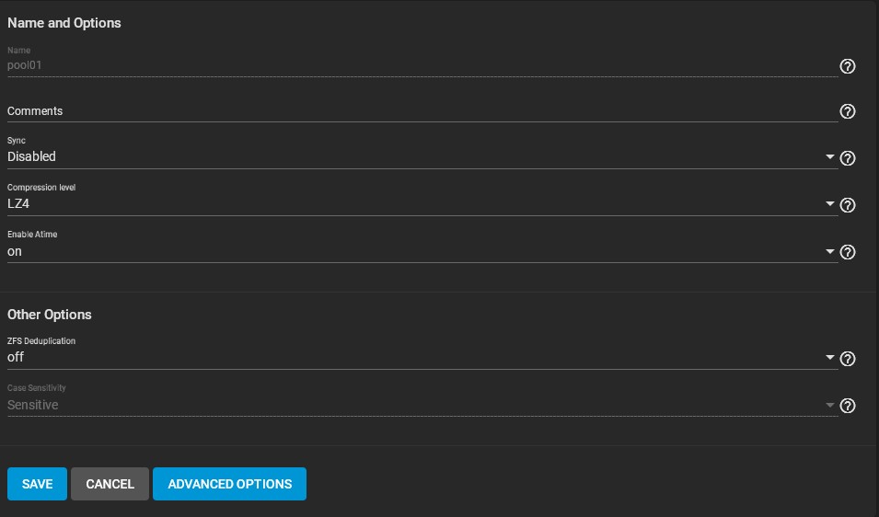Open Compression level dropdown arrow

coord(829,204)
